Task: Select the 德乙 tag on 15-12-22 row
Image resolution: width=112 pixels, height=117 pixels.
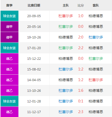Action: click(x=9, y=58)
